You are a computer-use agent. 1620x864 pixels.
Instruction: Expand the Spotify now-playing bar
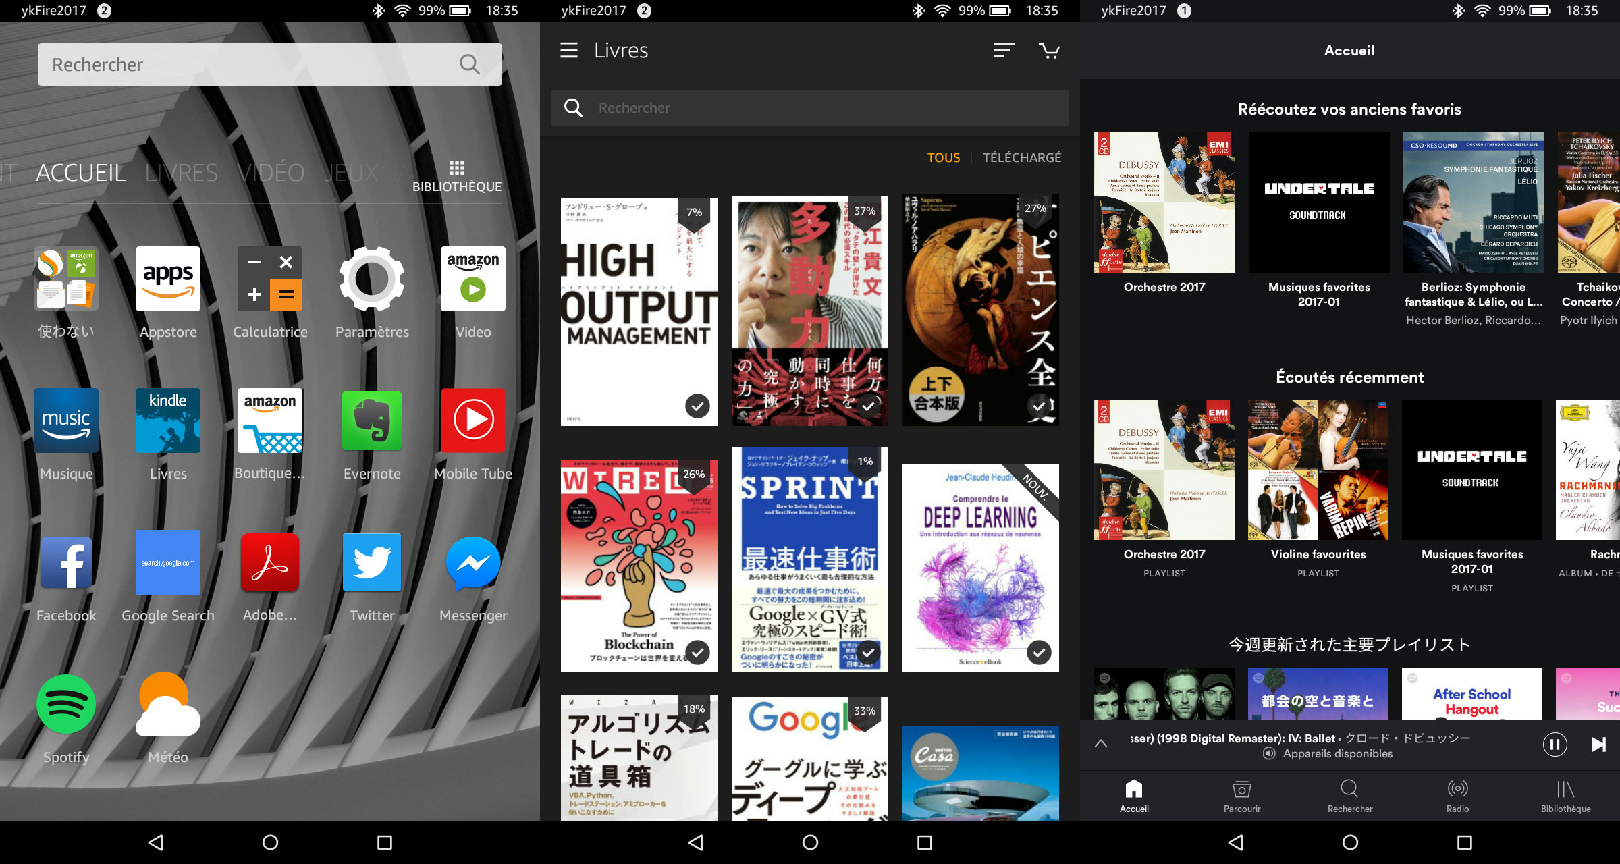click(1101, 744)
